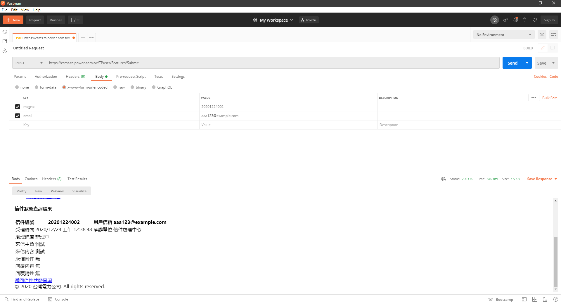Open the POST method dropdown
Image resolution: width=561 pixels, height=304 pixels.
tap(29, 63)
